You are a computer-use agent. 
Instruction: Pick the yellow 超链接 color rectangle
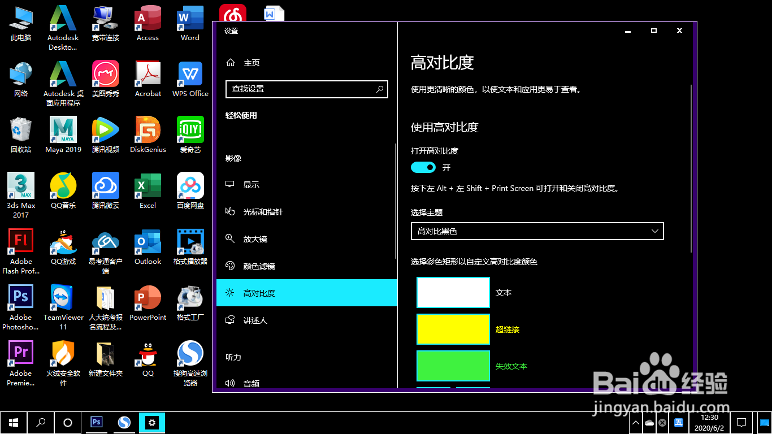click(453, 329)
